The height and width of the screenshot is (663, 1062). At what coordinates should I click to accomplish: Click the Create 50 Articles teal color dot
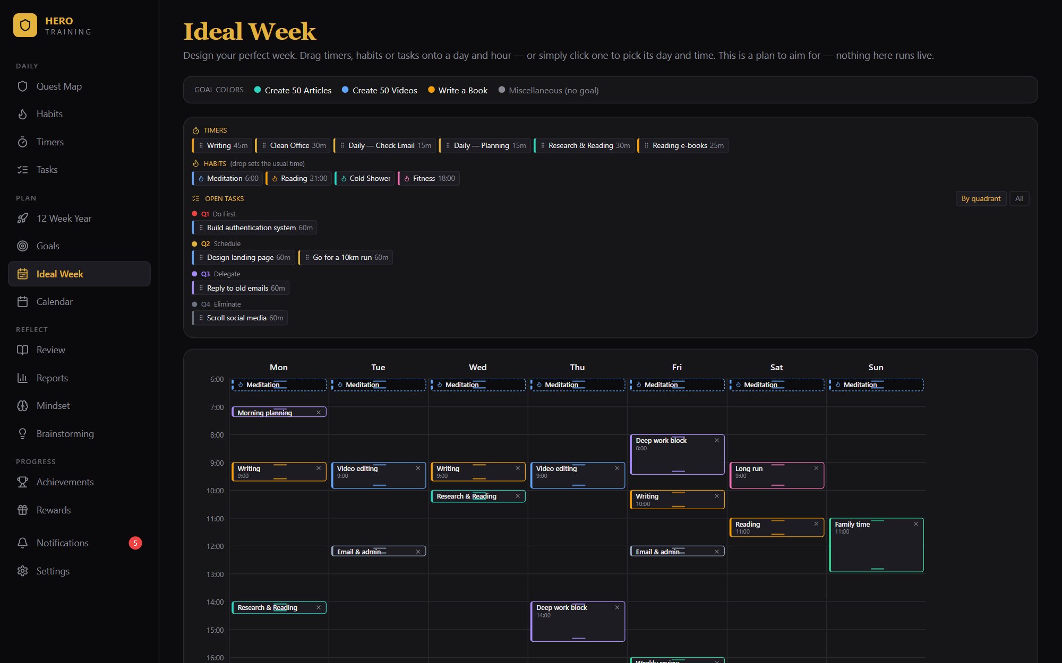(x=258, y=90)
